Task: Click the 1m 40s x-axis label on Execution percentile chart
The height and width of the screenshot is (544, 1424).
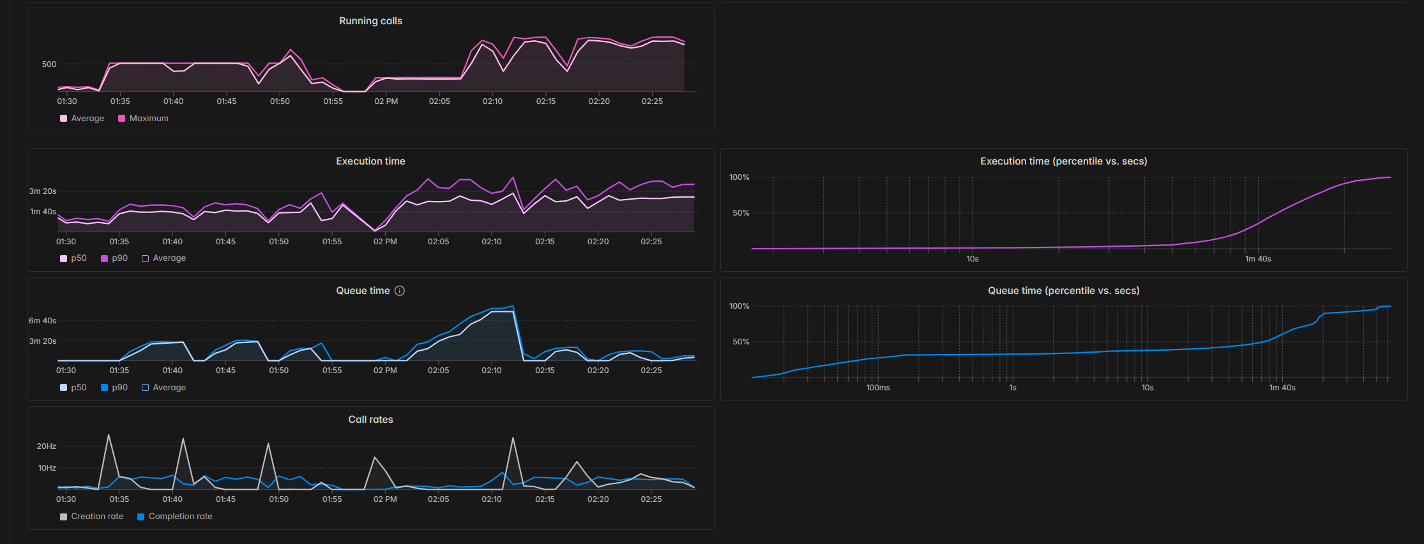Action: [x=1258, y=259]
